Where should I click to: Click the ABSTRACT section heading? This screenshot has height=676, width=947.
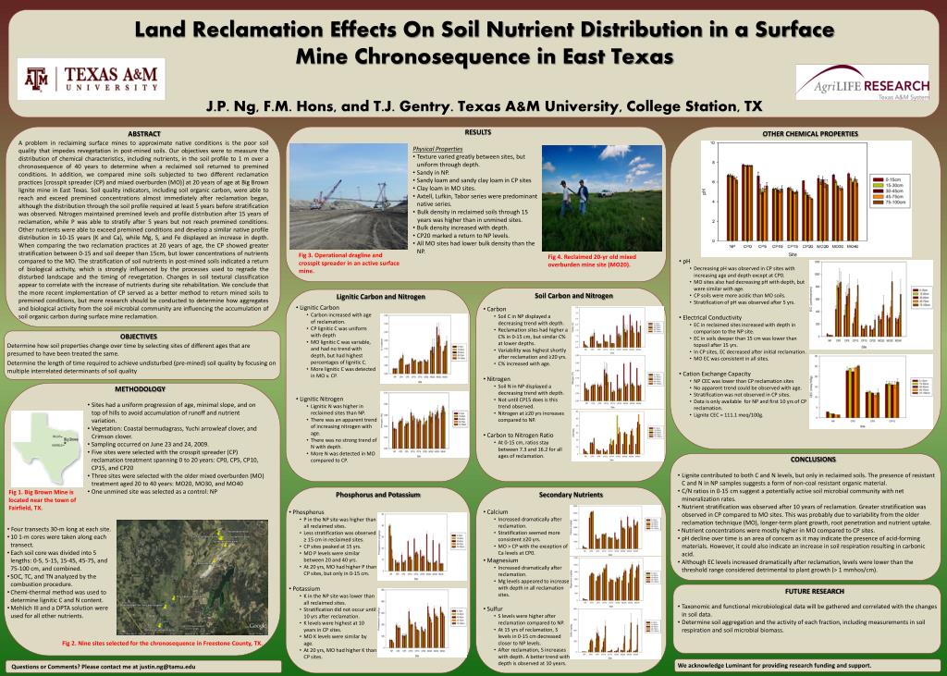[144, 133]
